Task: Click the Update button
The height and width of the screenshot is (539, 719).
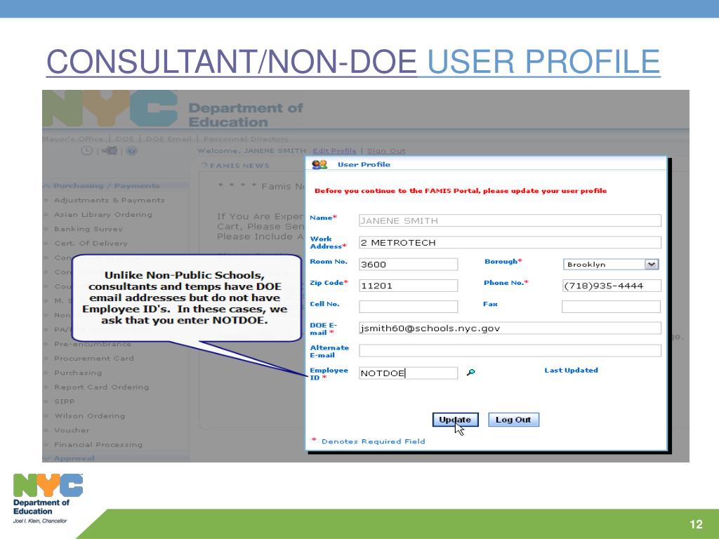Action: point(455,420)
